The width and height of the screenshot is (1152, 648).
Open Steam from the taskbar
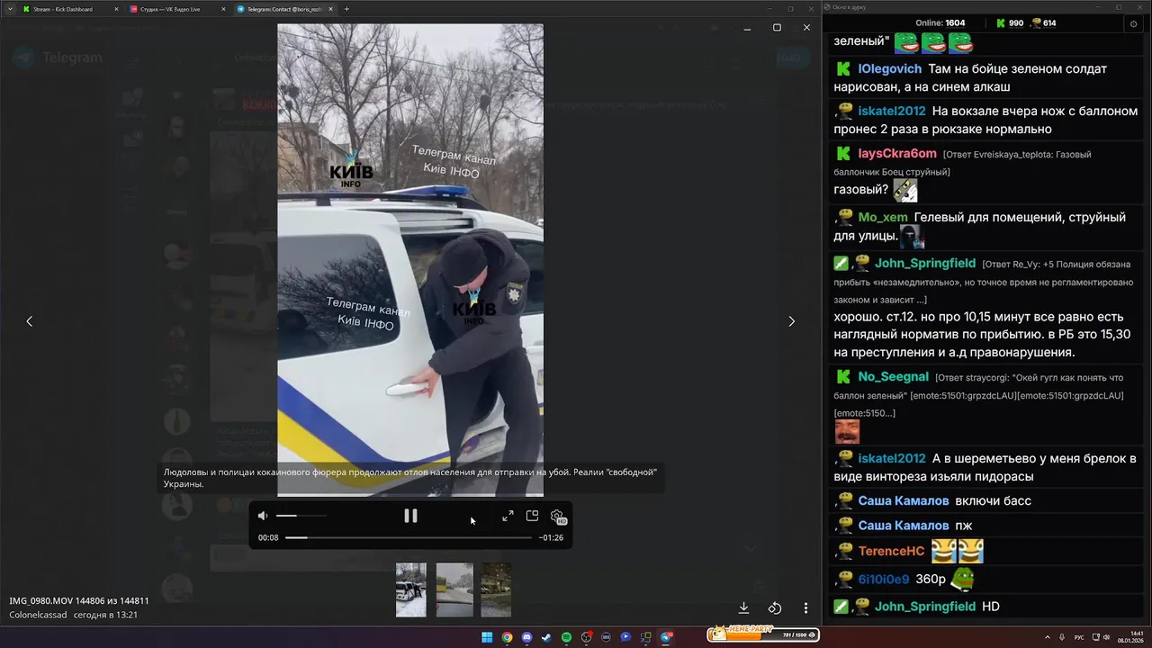(546, 637)
